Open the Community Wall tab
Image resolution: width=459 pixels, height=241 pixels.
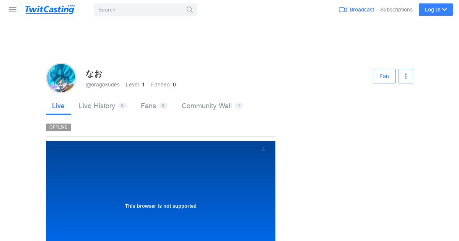212,106
